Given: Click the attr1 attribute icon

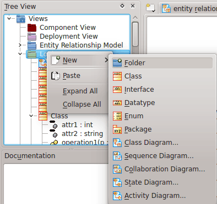Looking at the screenshot, I should (53, 124).
